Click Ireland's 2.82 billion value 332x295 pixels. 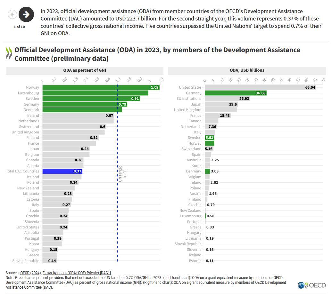point(214,182)
